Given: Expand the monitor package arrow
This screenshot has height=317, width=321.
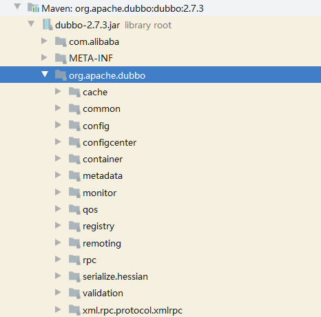Looking at the screenshot, I should pyautogui.click(x=58, y=192).
